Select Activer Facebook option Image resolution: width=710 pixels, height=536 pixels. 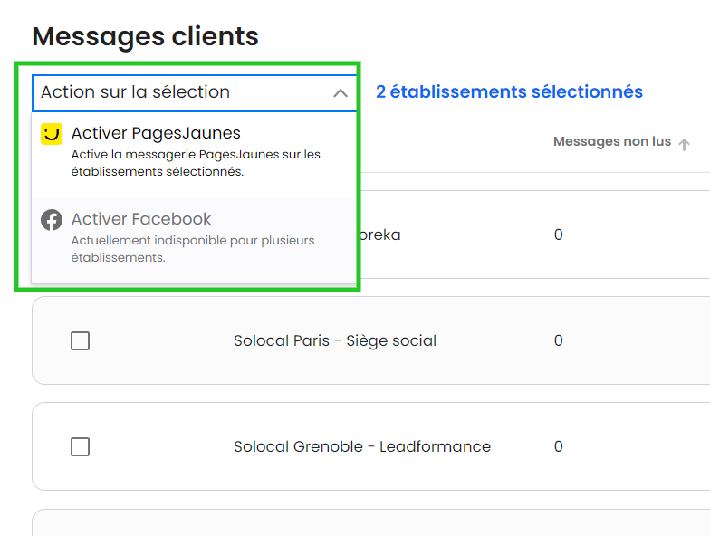[x=195, y=241]
